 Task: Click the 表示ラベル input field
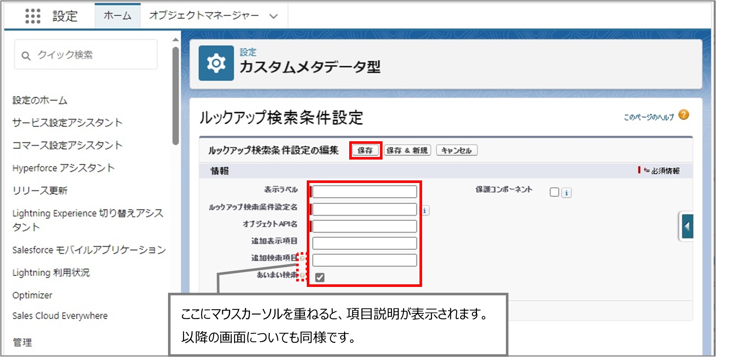pos(364,192)
